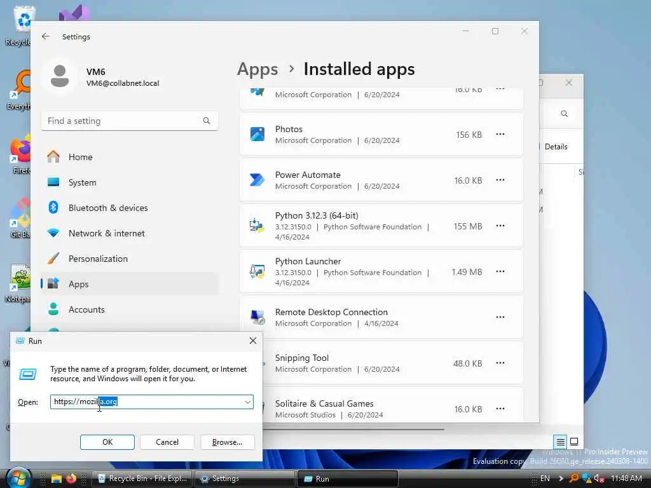Click the Personalization paintbrush icon
651x488 pixels.
(53, 258)
